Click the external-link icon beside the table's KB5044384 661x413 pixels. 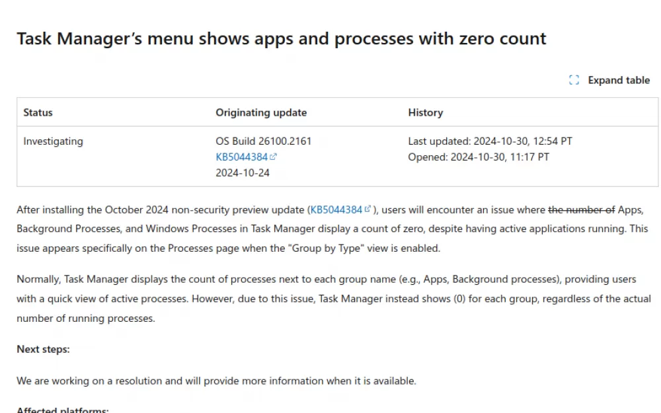click(x=273, y=157)
